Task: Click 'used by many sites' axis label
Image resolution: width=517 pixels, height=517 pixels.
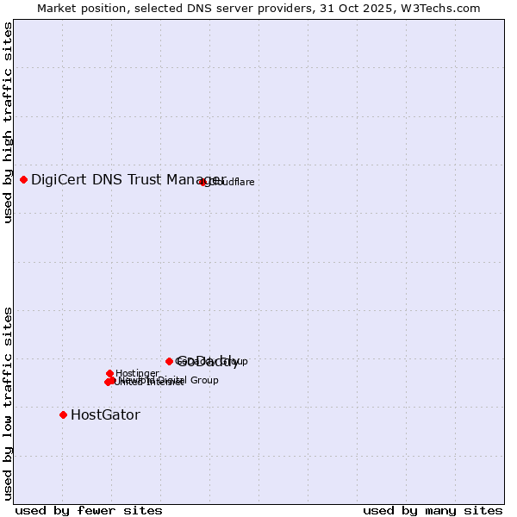Action: point(433,510)
